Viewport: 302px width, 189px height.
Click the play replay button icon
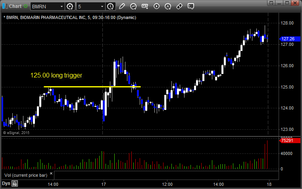156,6
